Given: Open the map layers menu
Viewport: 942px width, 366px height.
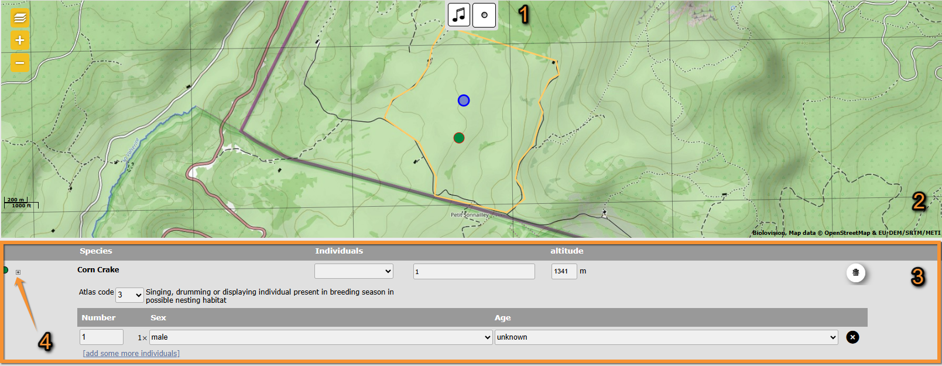Looking at the screenshot, I should coord(20,18).
